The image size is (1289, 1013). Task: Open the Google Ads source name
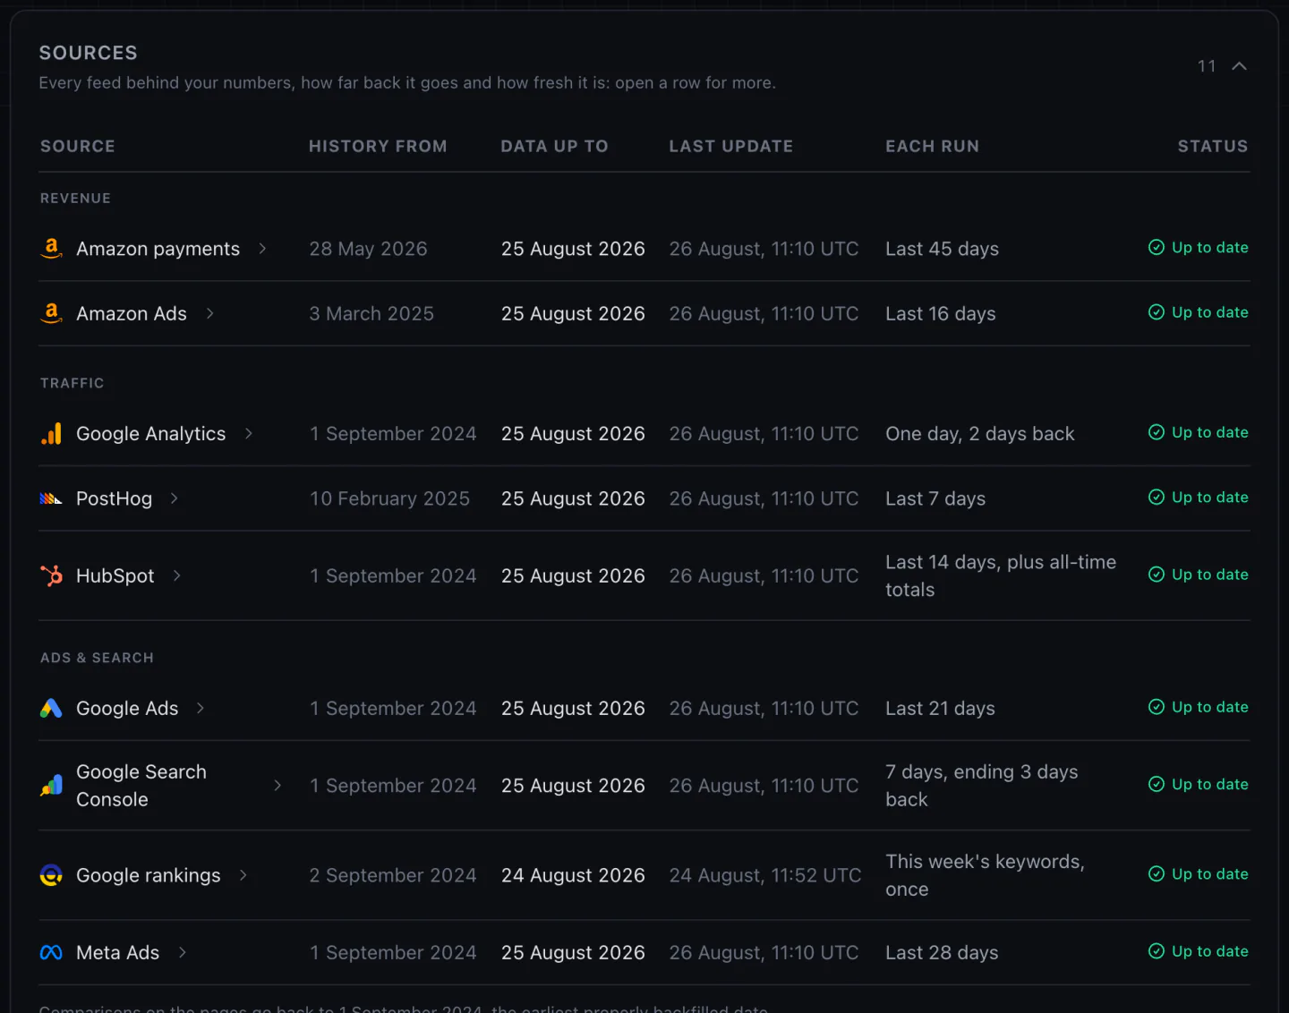[127, 709]
